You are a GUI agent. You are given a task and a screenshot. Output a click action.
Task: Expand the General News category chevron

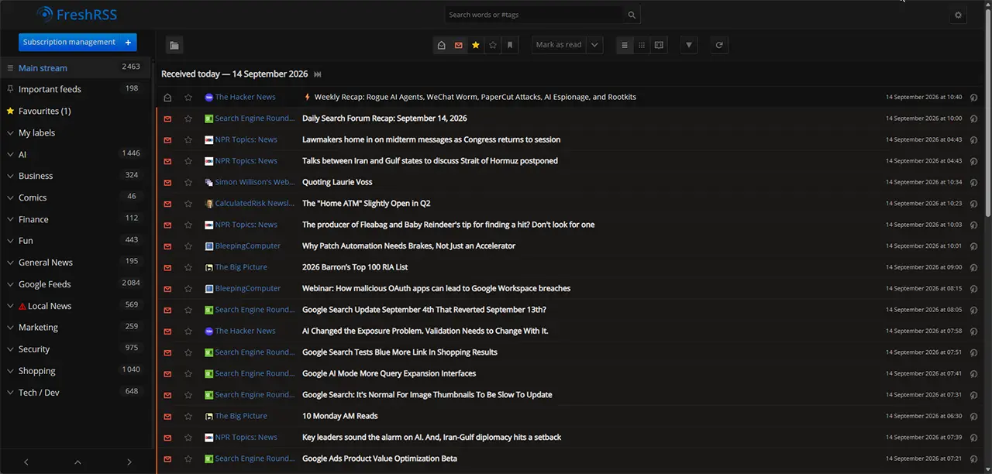(10, 263)
